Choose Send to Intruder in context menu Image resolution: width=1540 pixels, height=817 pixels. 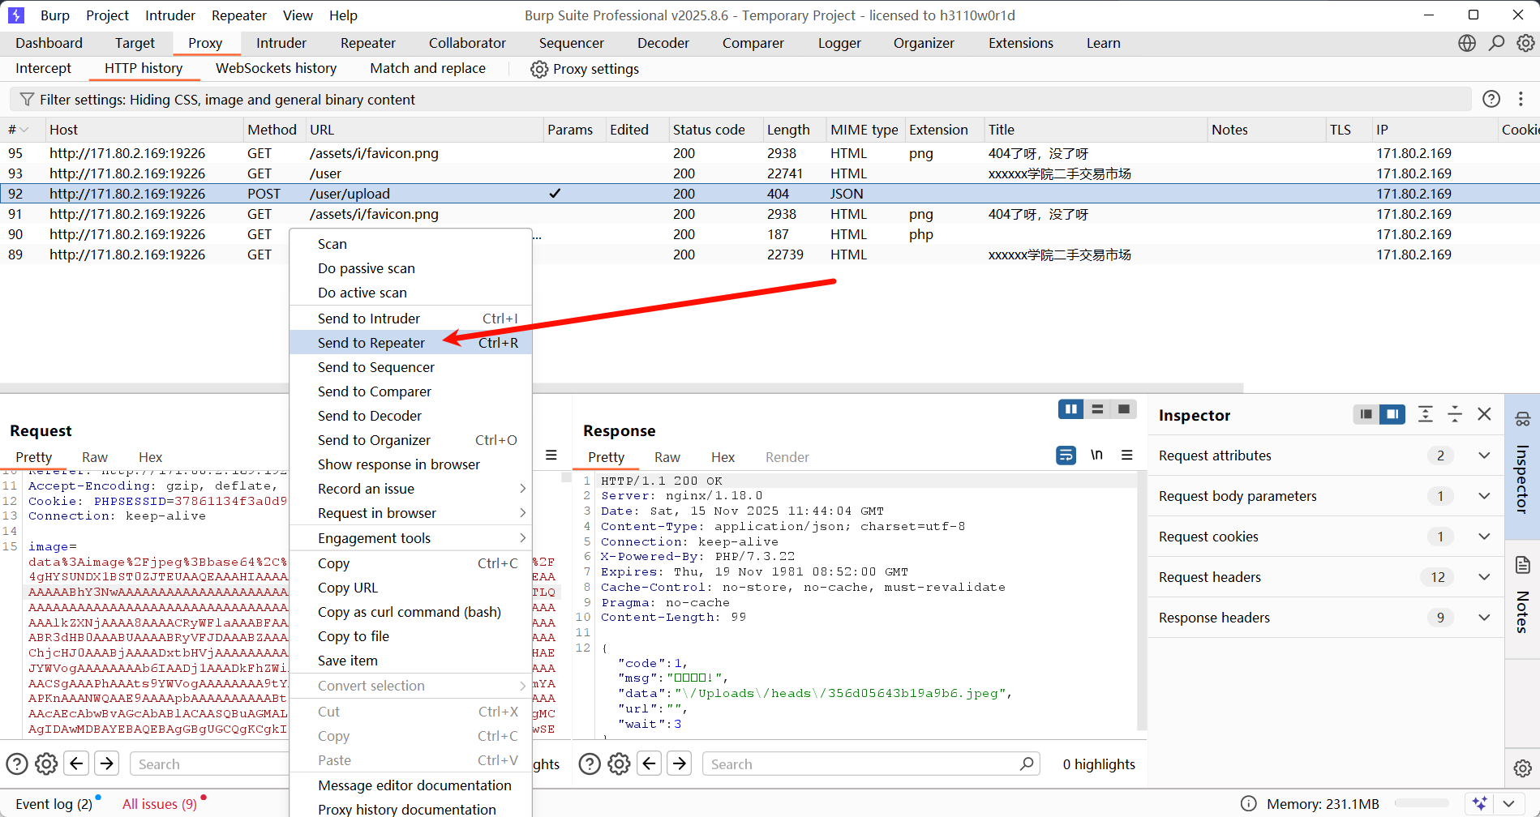(x=410, y=319)
